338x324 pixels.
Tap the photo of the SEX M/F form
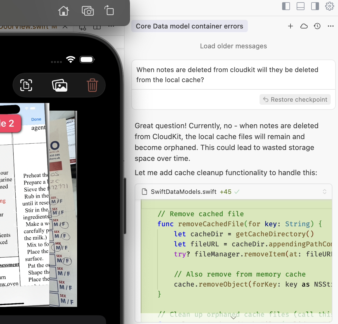click(x=63, y=209)
